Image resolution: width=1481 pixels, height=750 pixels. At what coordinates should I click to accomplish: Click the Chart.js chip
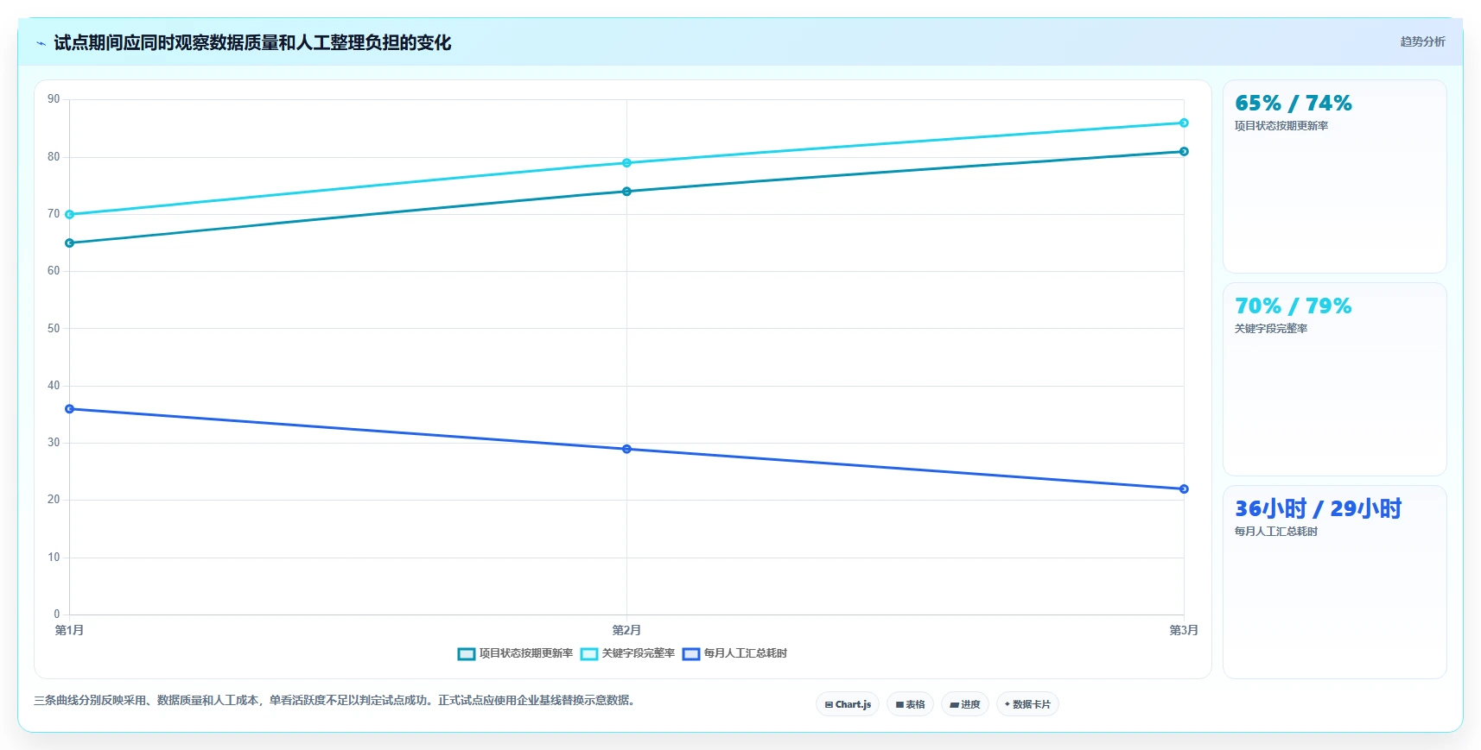click(848, 704)
